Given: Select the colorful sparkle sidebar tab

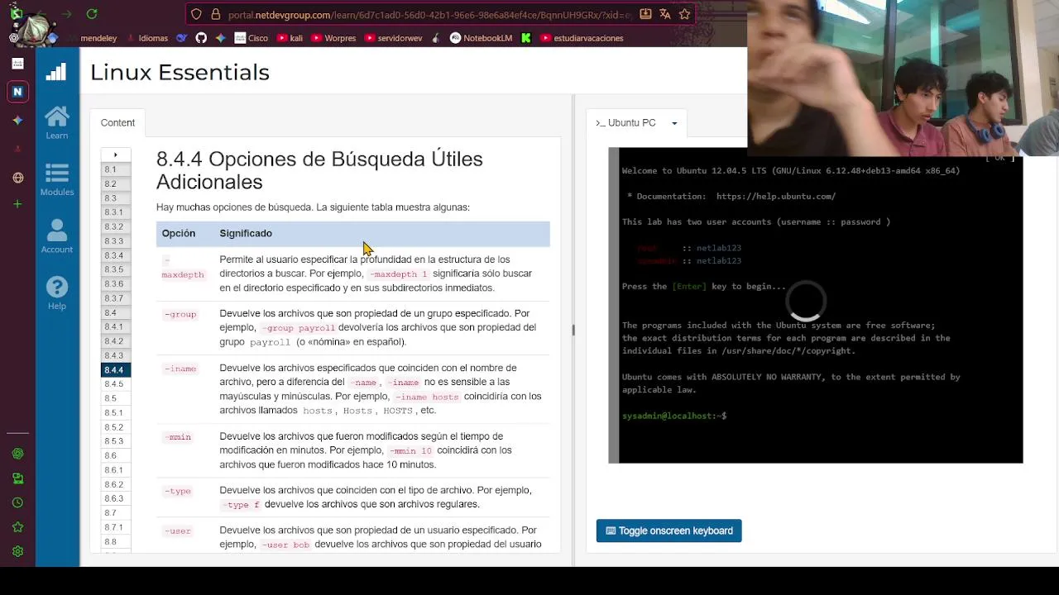Looking at the screenshot, I should [17, 121].
